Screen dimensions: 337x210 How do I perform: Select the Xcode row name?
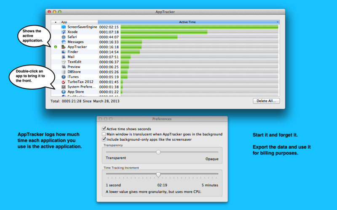click(x=72, y=32)
